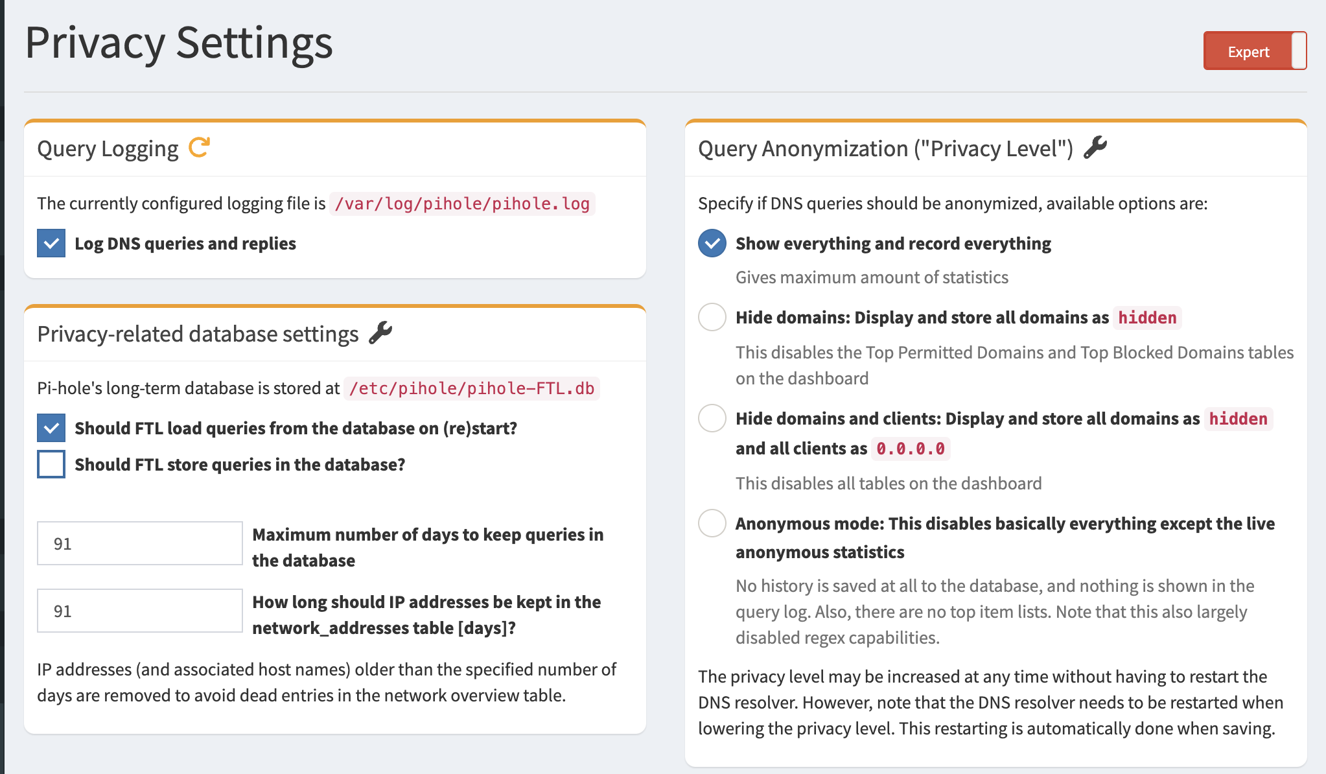The width and height of the screenshot is (1326, 774).
Task: Click the wrench icon beside Privacy-related database settings
Action: click(380, 333)
